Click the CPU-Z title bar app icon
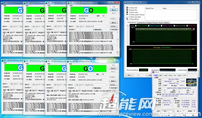Screen dimensions: 202x118 154,72
